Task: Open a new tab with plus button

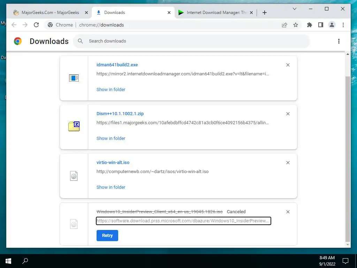Action: pyautogui.click(x=264, y=13)
